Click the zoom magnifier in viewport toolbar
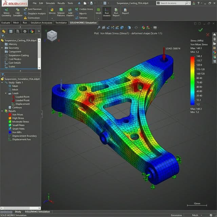 [x=99, y=27]
